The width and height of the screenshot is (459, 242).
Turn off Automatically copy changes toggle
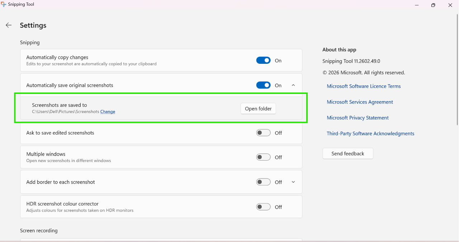(x=263, y=61)
